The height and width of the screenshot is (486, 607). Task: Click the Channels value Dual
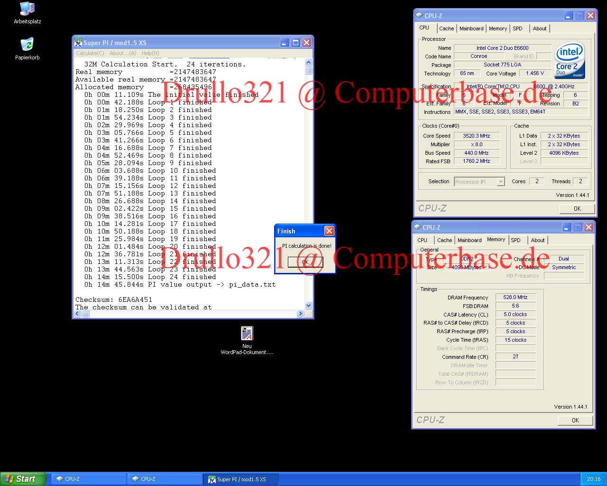click(564, 259)
